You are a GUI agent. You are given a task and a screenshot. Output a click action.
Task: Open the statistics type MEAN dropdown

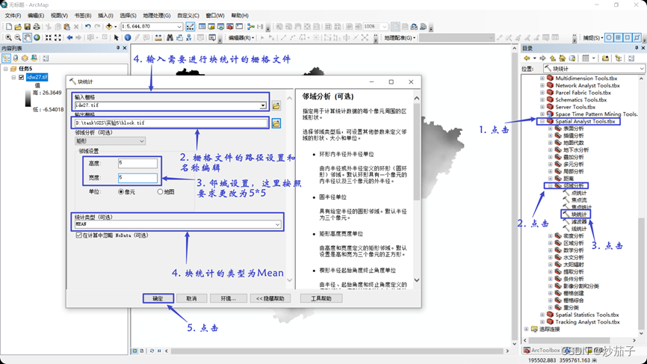[278, 224]
